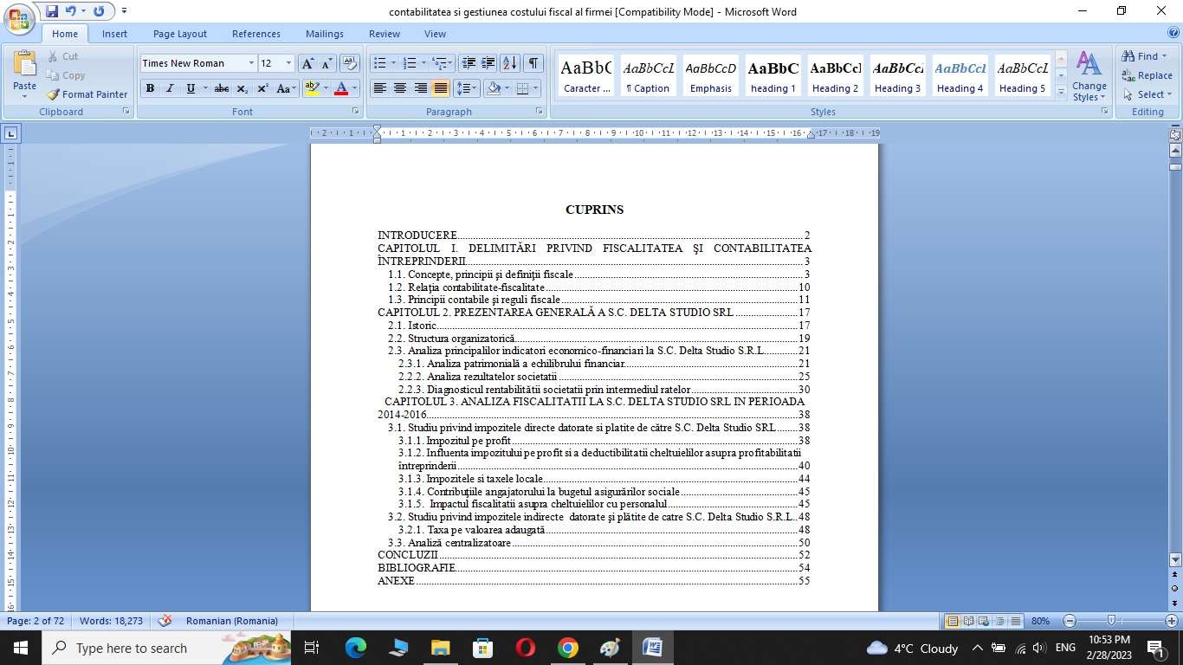Select the Center alignment icon
The image size is (1183, 665).
pos(400,88)
